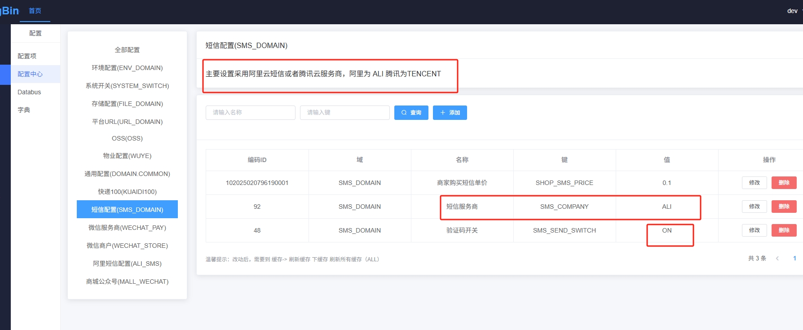Open 字典 in left sidebar
Viewport: 803px width, 330px height.
pyautogui.click(x=35, y=110)
